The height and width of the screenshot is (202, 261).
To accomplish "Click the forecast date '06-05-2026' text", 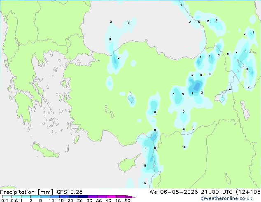I will click(179, 192).
